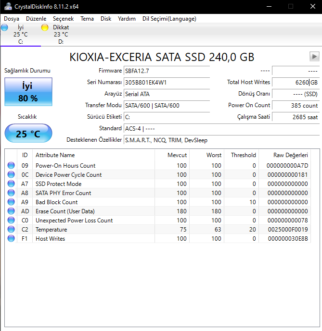Image resolution: width=322 pixels, height=331 pixels.
Task: Click the status orb for Erase Count row
Action: coord(11,211)
